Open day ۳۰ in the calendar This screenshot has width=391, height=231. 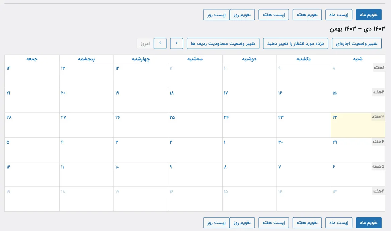(x=281, y=142)
